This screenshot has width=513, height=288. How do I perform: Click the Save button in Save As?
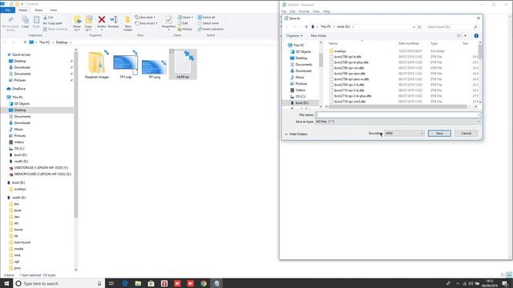(439, 134)
